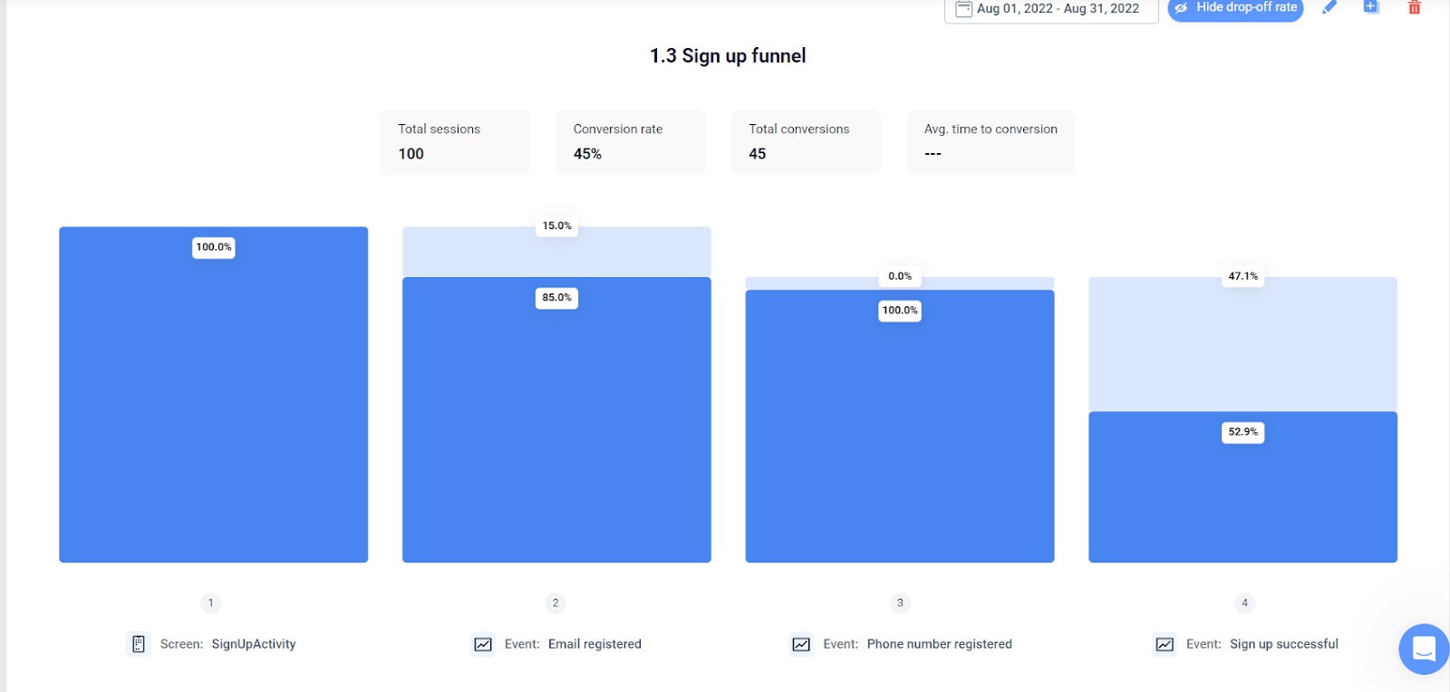
Task: Click the red trash icon to delete the funnel
Action: click(1414, 7)
